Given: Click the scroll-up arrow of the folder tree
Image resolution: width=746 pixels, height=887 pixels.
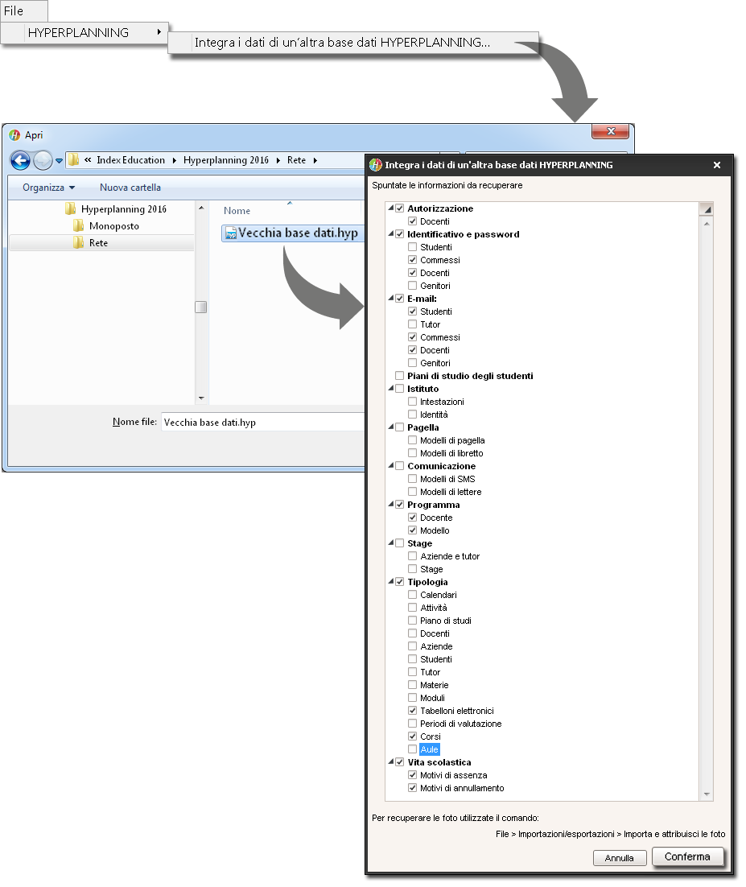Looking at the screenshot, I should (200, 208).
